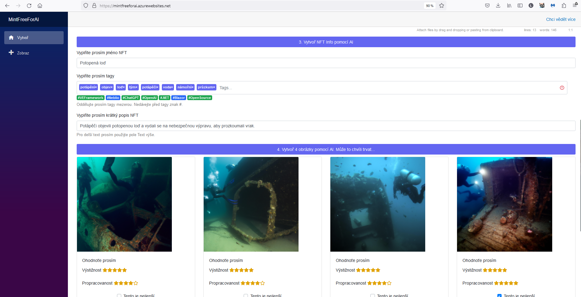Viewport: 581px width, 297px height.
Task: Remove the tým tag
Action: tap(137, 87)
